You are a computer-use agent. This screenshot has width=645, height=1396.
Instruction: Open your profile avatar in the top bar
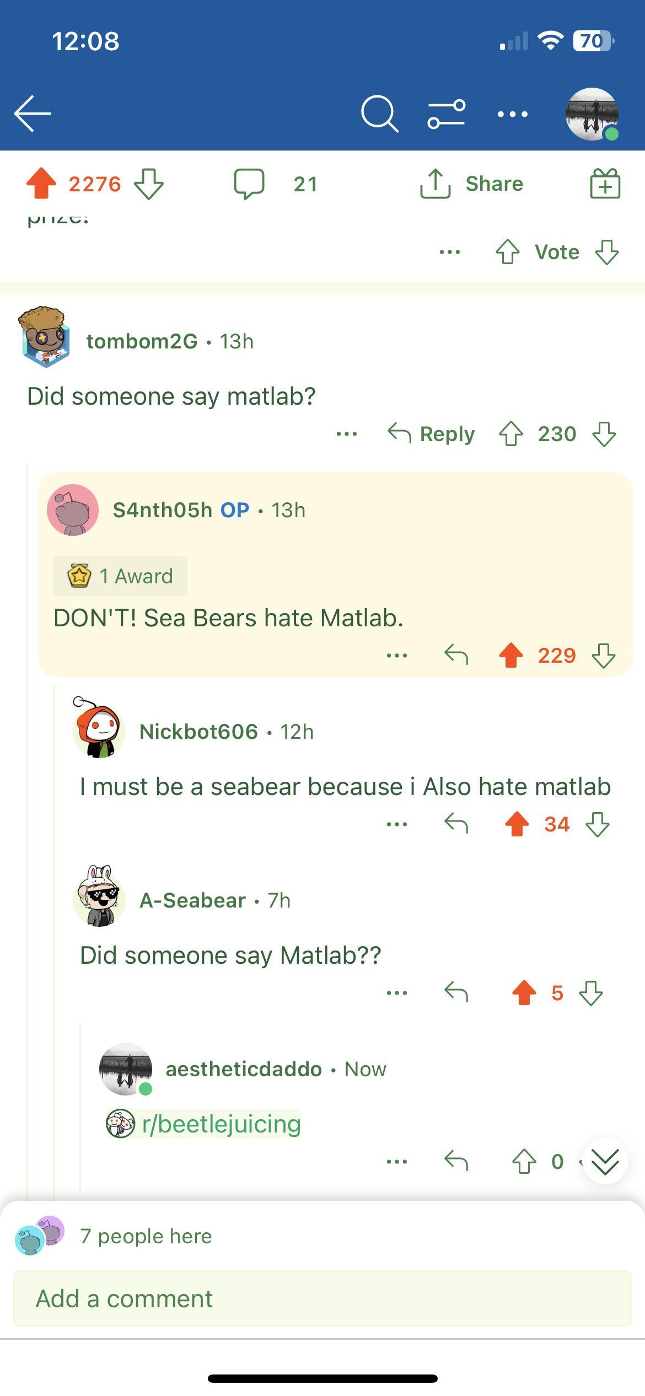591,114
